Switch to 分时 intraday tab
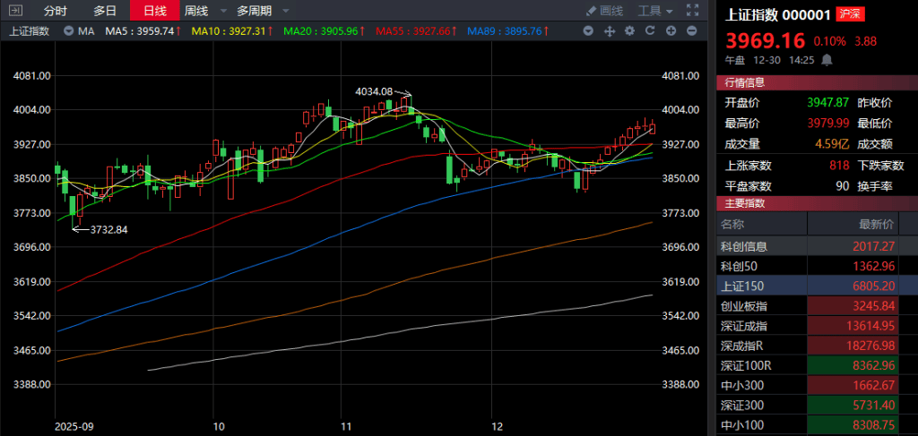Image resolution: width=918 pixels, height=436 pixels. (56, 11)
